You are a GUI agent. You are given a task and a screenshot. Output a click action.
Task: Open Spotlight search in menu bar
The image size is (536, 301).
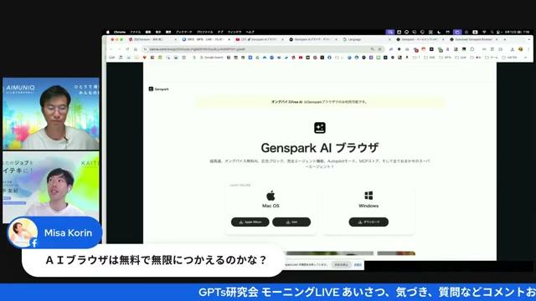tap(492, 32)
